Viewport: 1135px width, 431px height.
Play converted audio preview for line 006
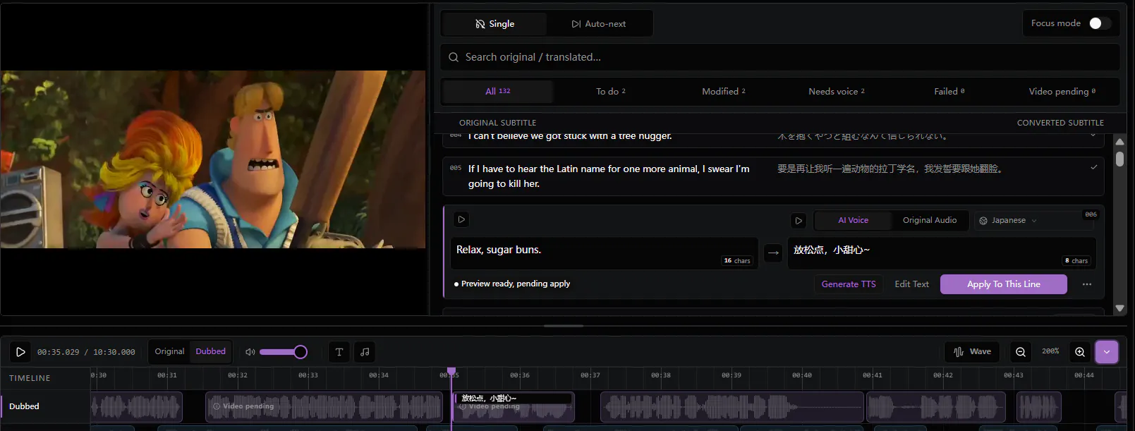(799, 221)
